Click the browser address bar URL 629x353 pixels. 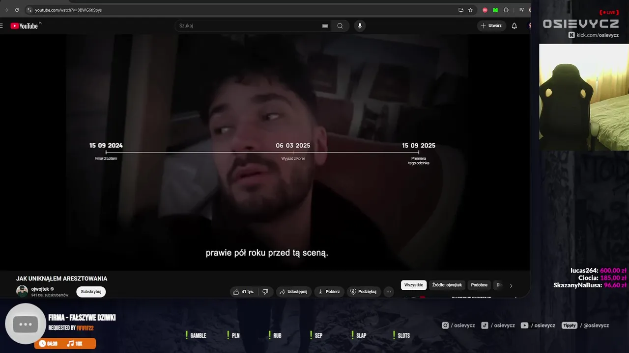click(x=68, y=10)
